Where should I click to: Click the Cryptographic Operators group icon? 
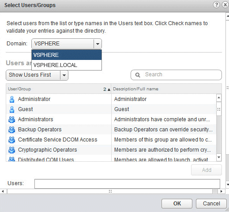pos(11,150)
